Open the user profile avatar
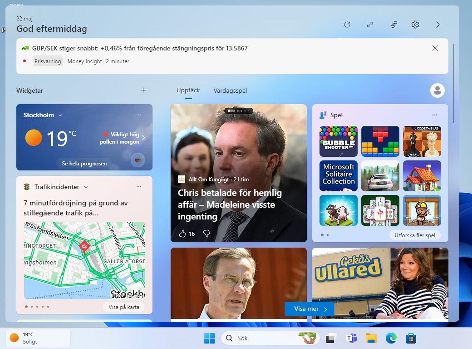The width and height of the screenshot is (472, 349). pyautogui.click(x=438, y=90)
